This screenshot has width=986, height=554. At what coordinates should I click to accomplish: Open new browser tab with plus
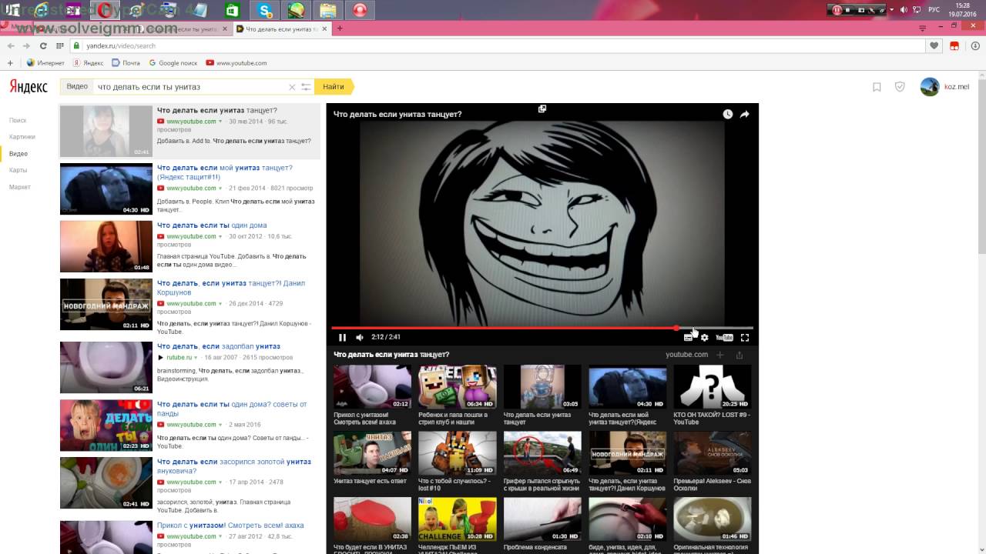coord(340,28)
